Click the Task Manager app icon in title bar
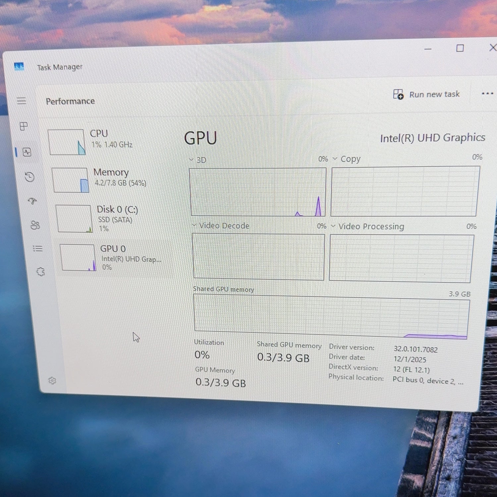This screenshot has height=497, width=497. tap(19, 67)
